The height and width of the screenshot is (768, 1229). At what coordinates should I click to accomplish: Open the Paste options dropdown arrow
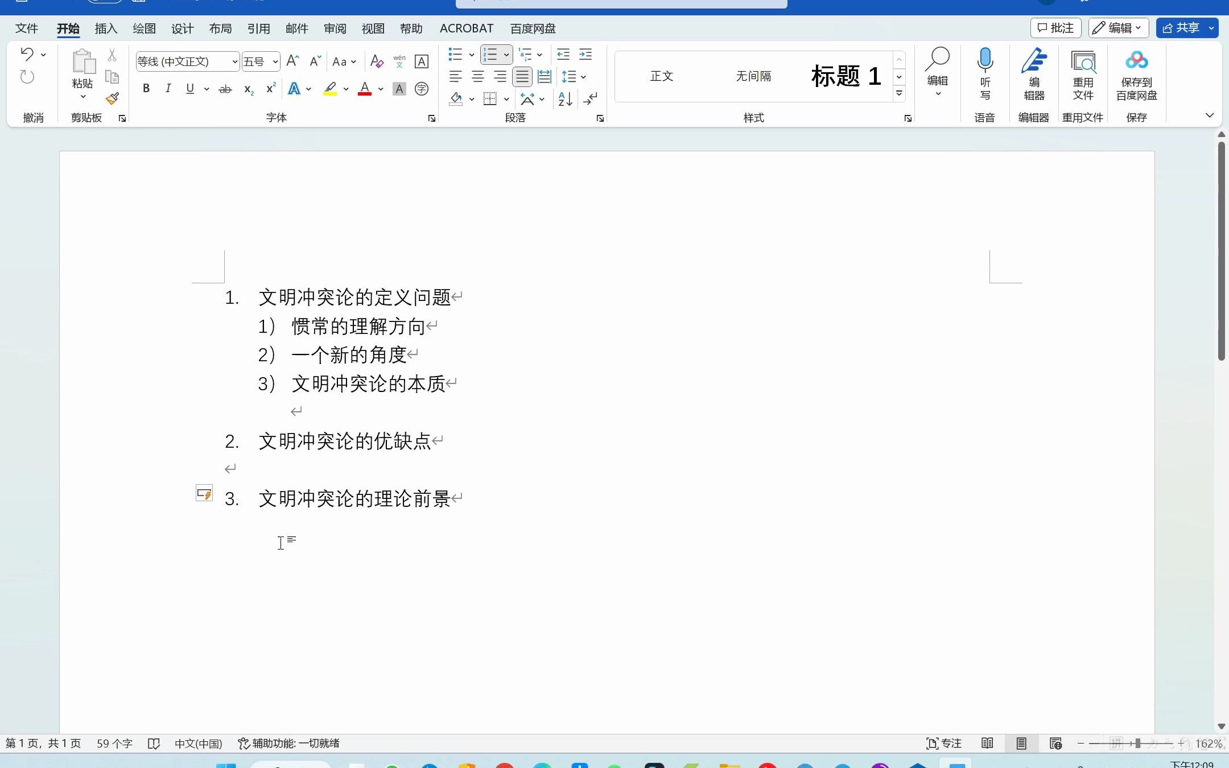click(x=83, y=97)
